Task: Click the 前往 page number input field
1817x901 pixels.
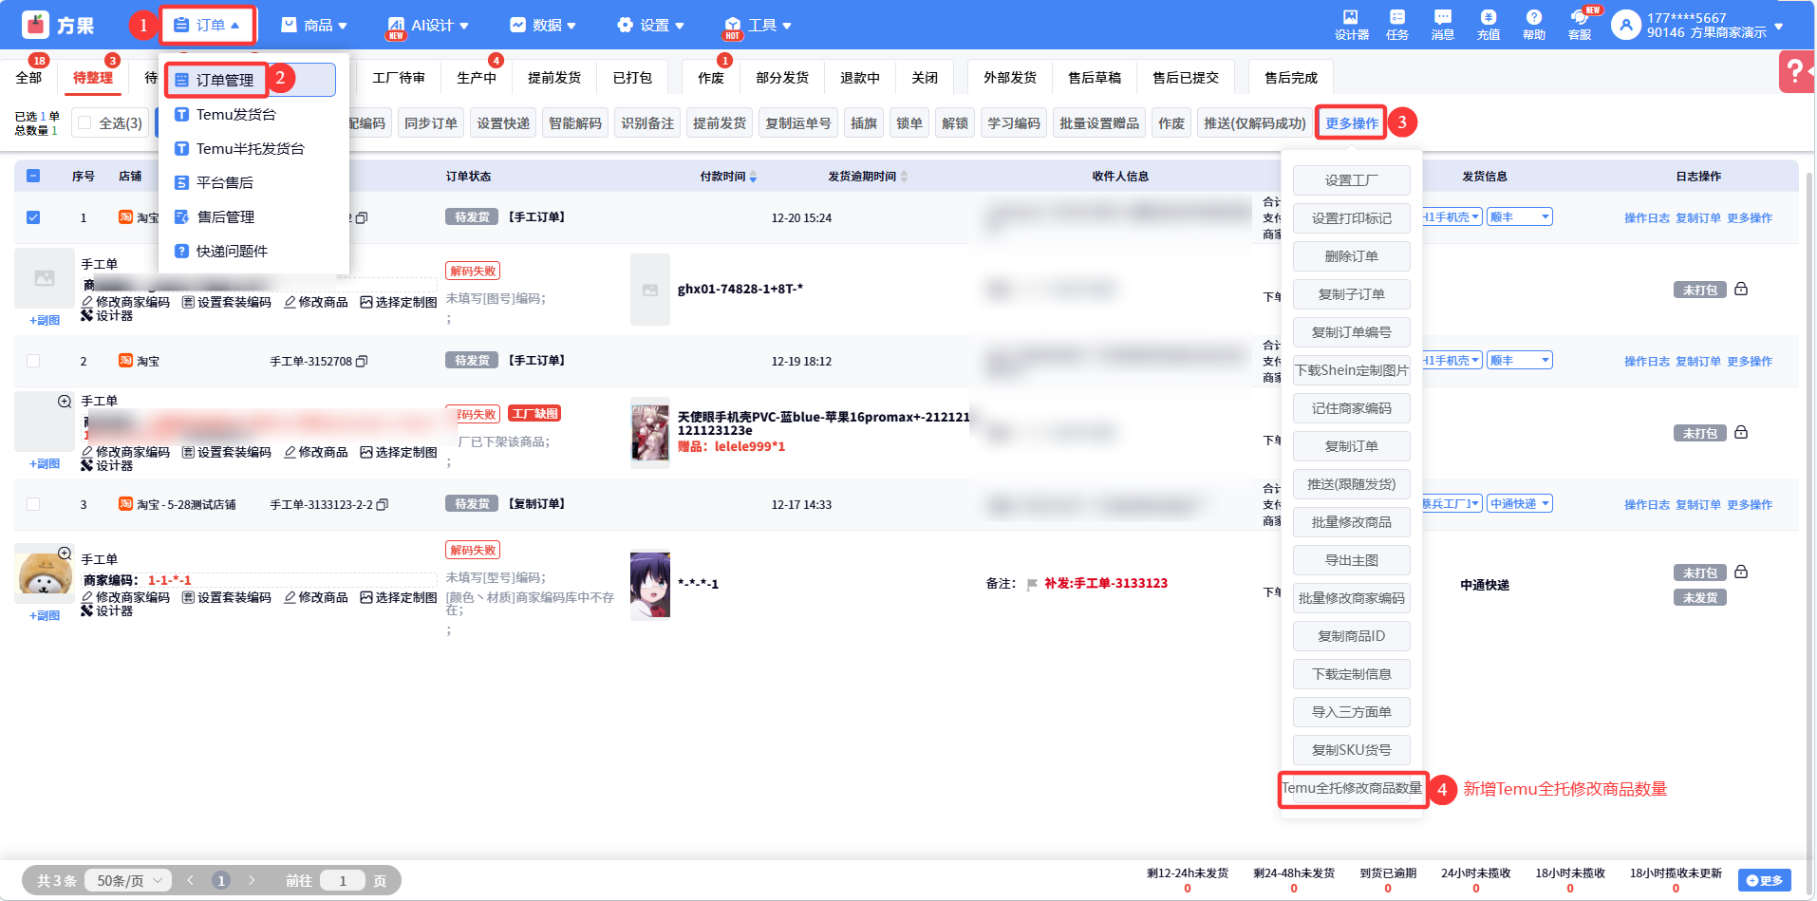Action: click(343, 881)
